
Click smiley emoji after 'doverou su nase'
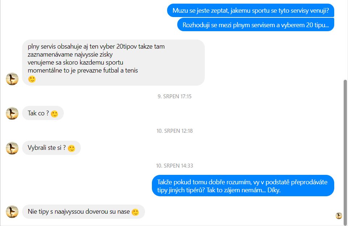coord(135,212)
